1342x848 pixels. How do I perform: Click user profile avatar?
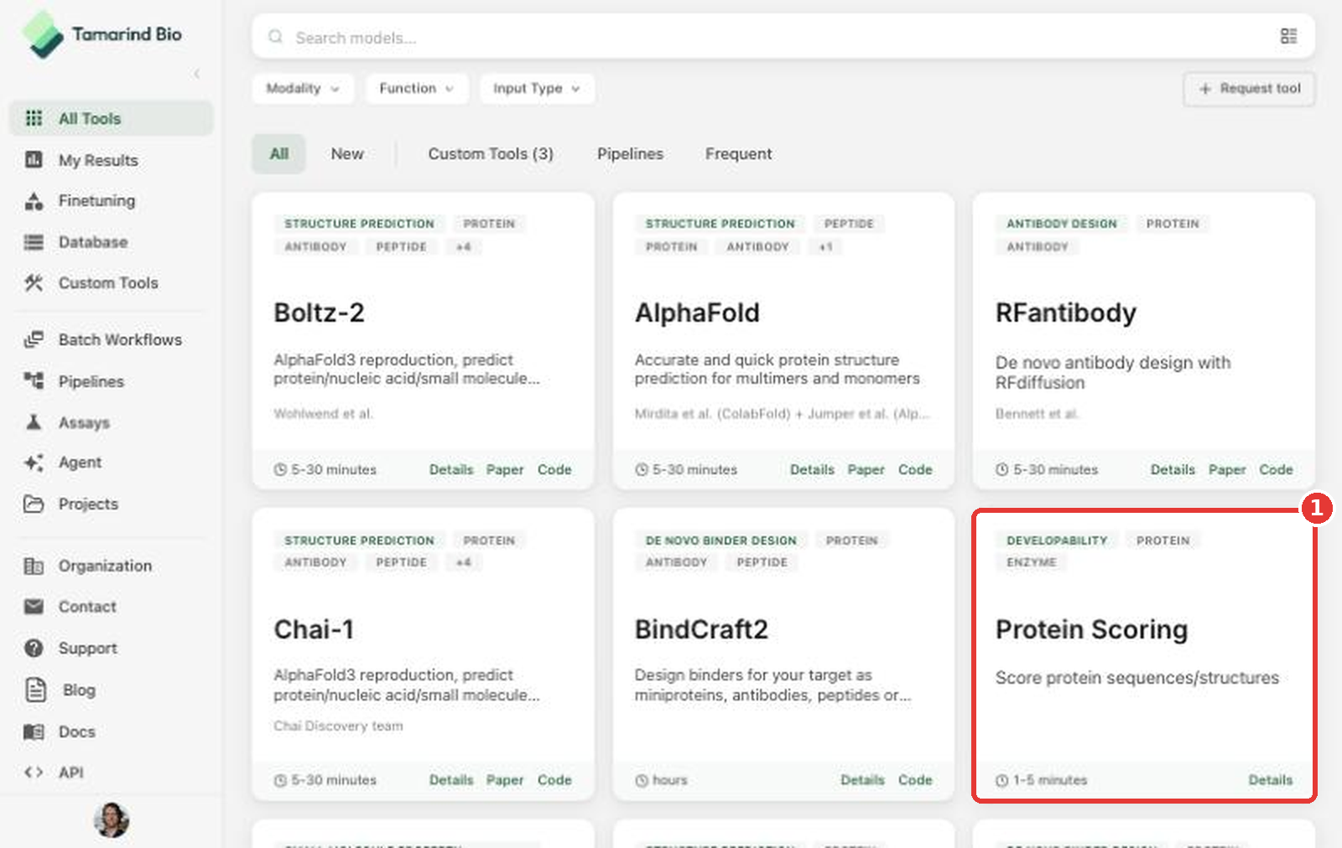tap(112, 820)
